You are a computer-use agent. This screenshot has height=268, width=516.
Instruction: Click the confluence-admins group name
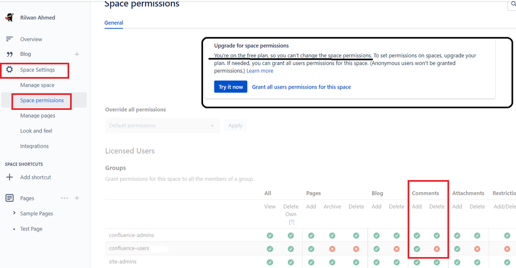(x=131, y=235)
